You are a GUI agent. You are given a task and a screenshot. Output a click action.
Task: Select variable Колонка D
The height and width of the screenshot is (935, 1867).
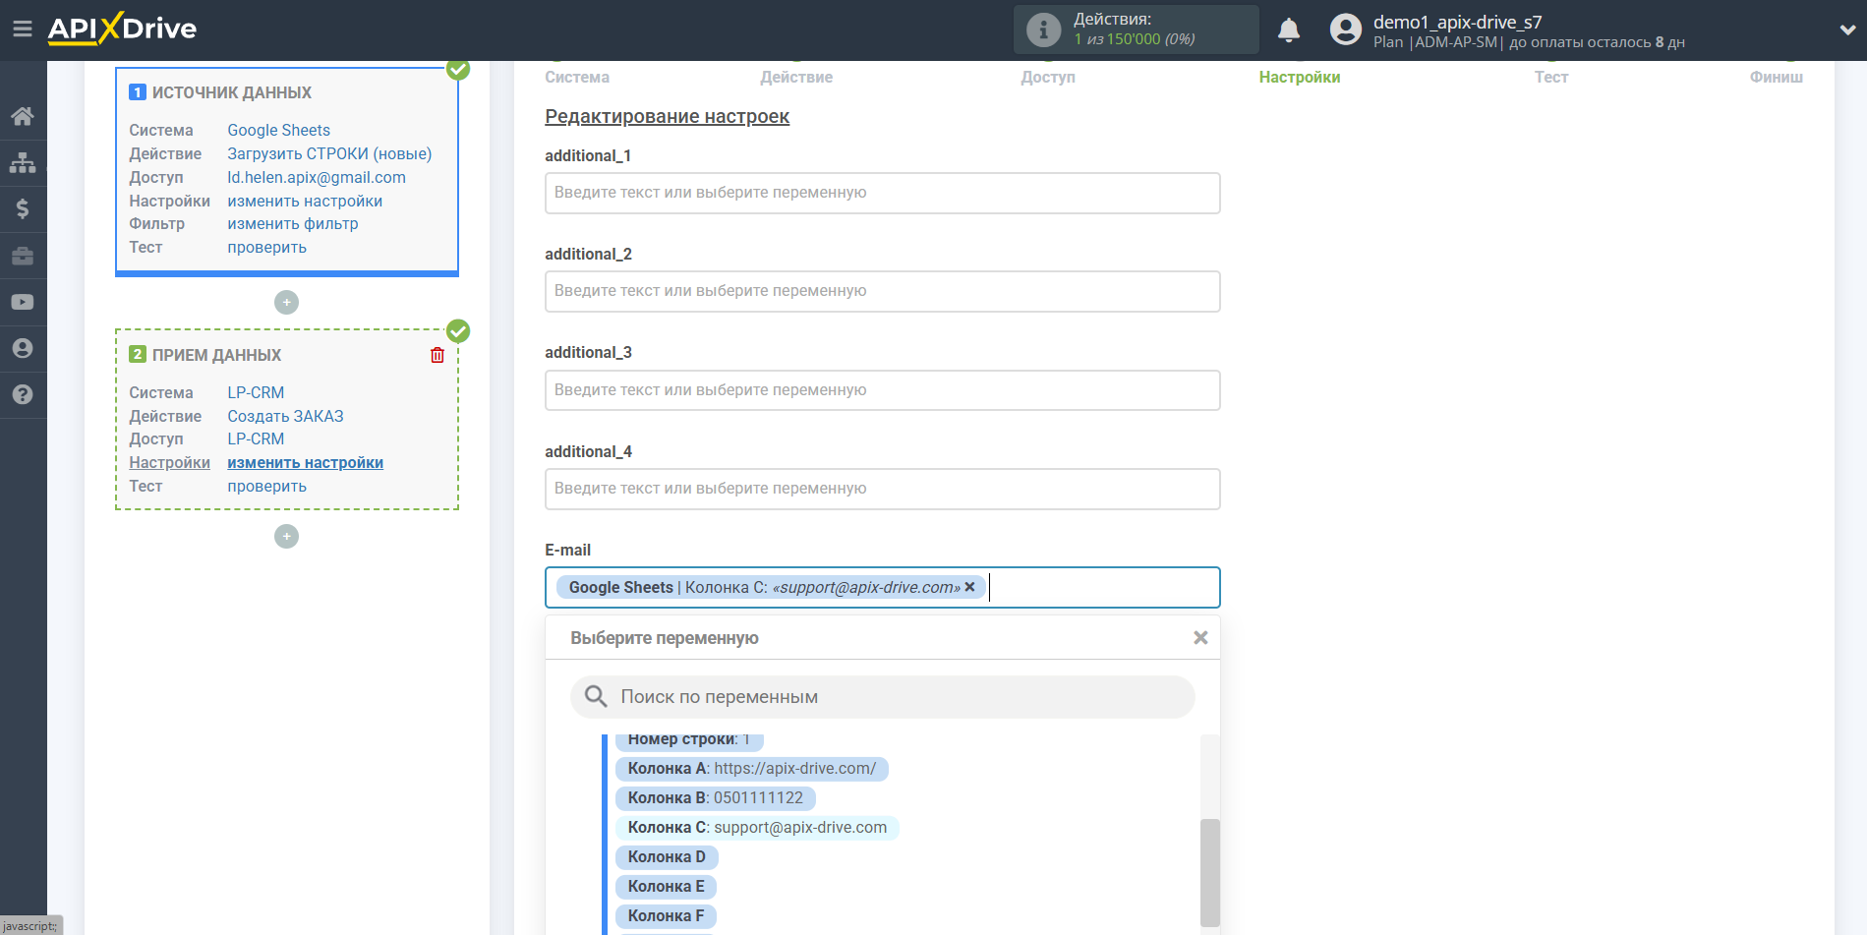point(667,857)
